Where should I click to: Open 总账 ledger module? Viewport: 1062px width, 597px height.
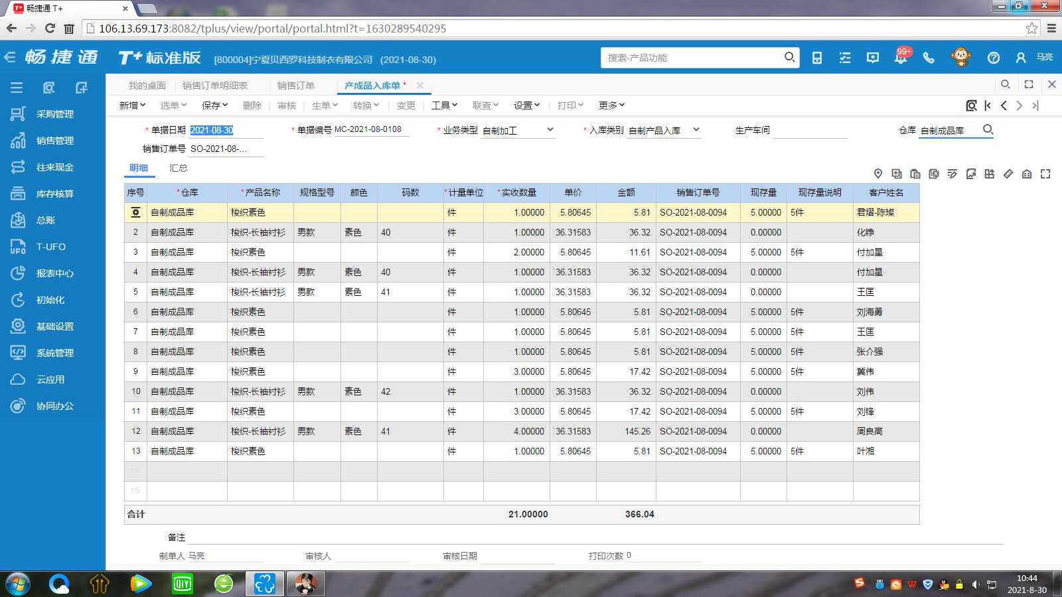click(46, 220)
